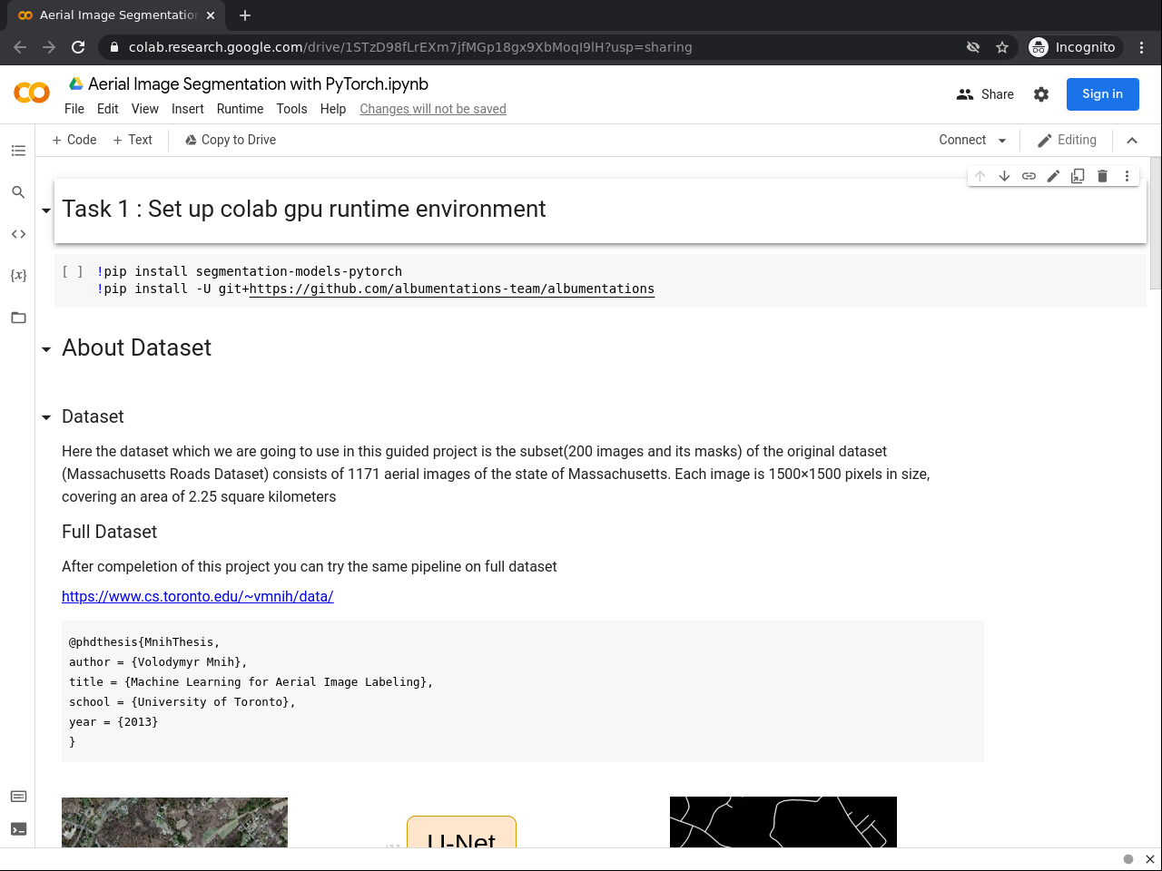Open the Connect dropdown arrow
Image resolution: width=1162 pixels, height=871 pixels.
(1002, 141)
